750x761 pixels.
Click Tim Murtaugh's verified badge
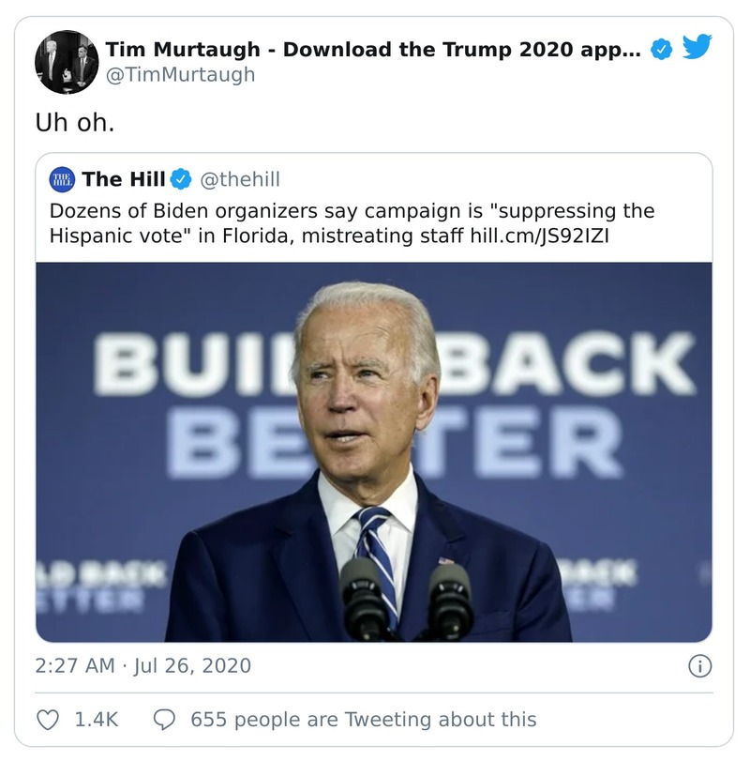pos(662,50)
